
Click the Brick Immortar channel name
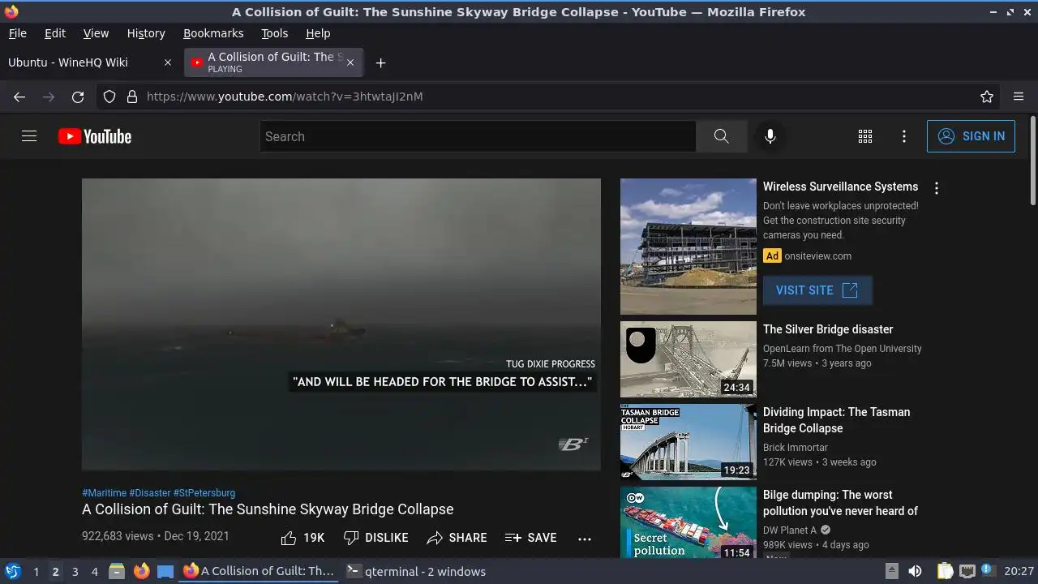[x=796, y=448]
